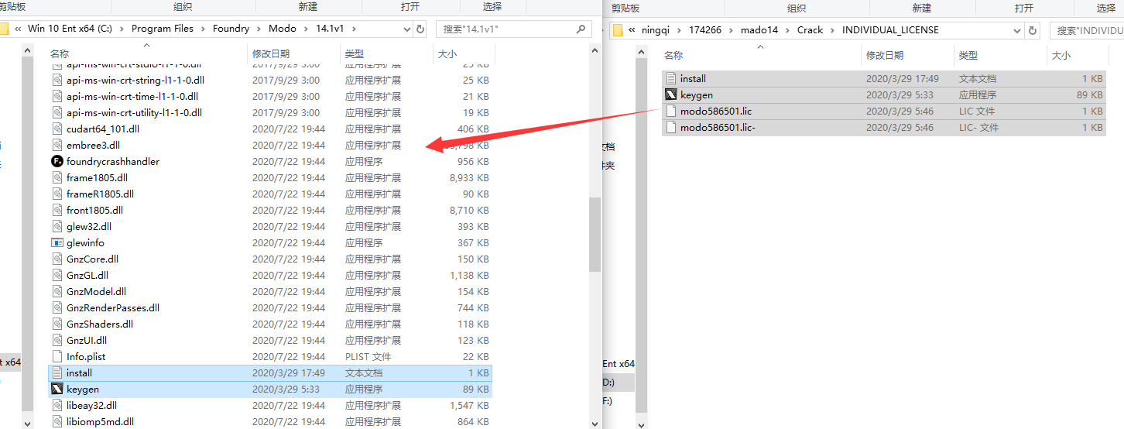1124x429 pixels.
Task: Expand the arrow after Crack breadcrumb
Action: point(833,30)
